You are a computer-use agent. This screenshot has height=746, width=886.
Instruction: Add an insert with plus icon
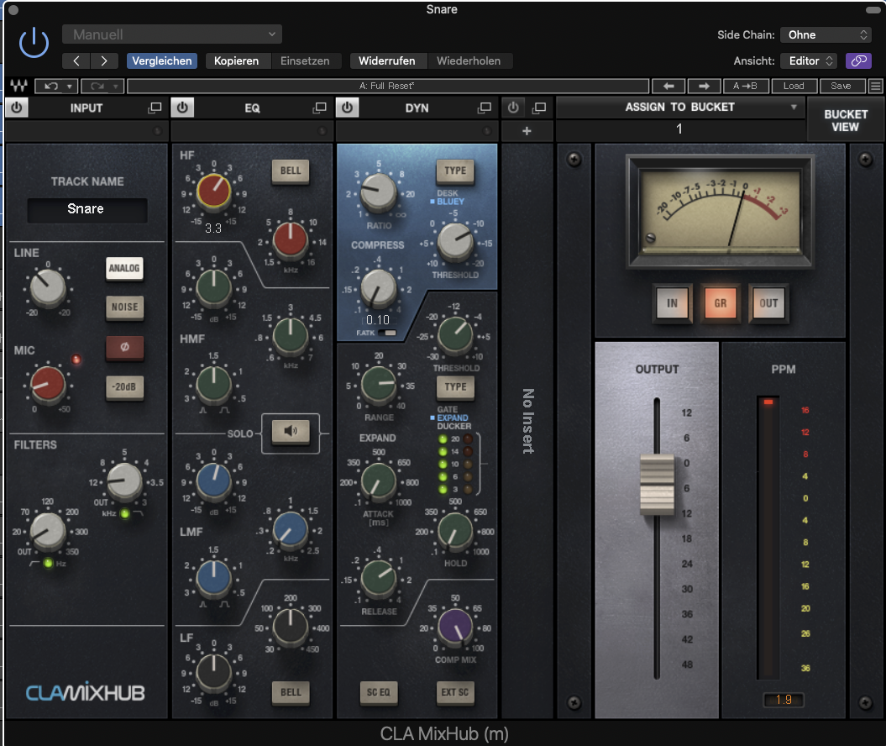[527, 131]
